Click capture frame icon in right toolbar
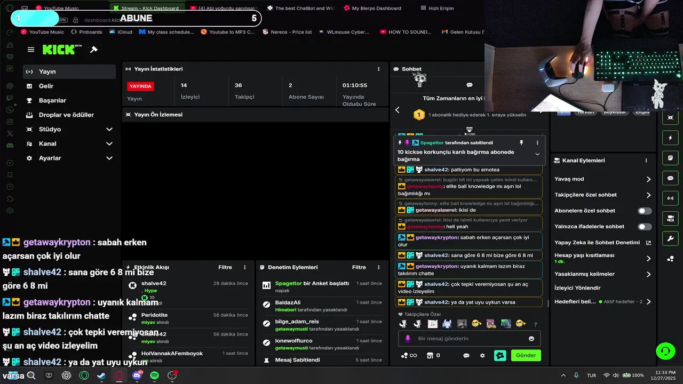 tap(670, 117)
